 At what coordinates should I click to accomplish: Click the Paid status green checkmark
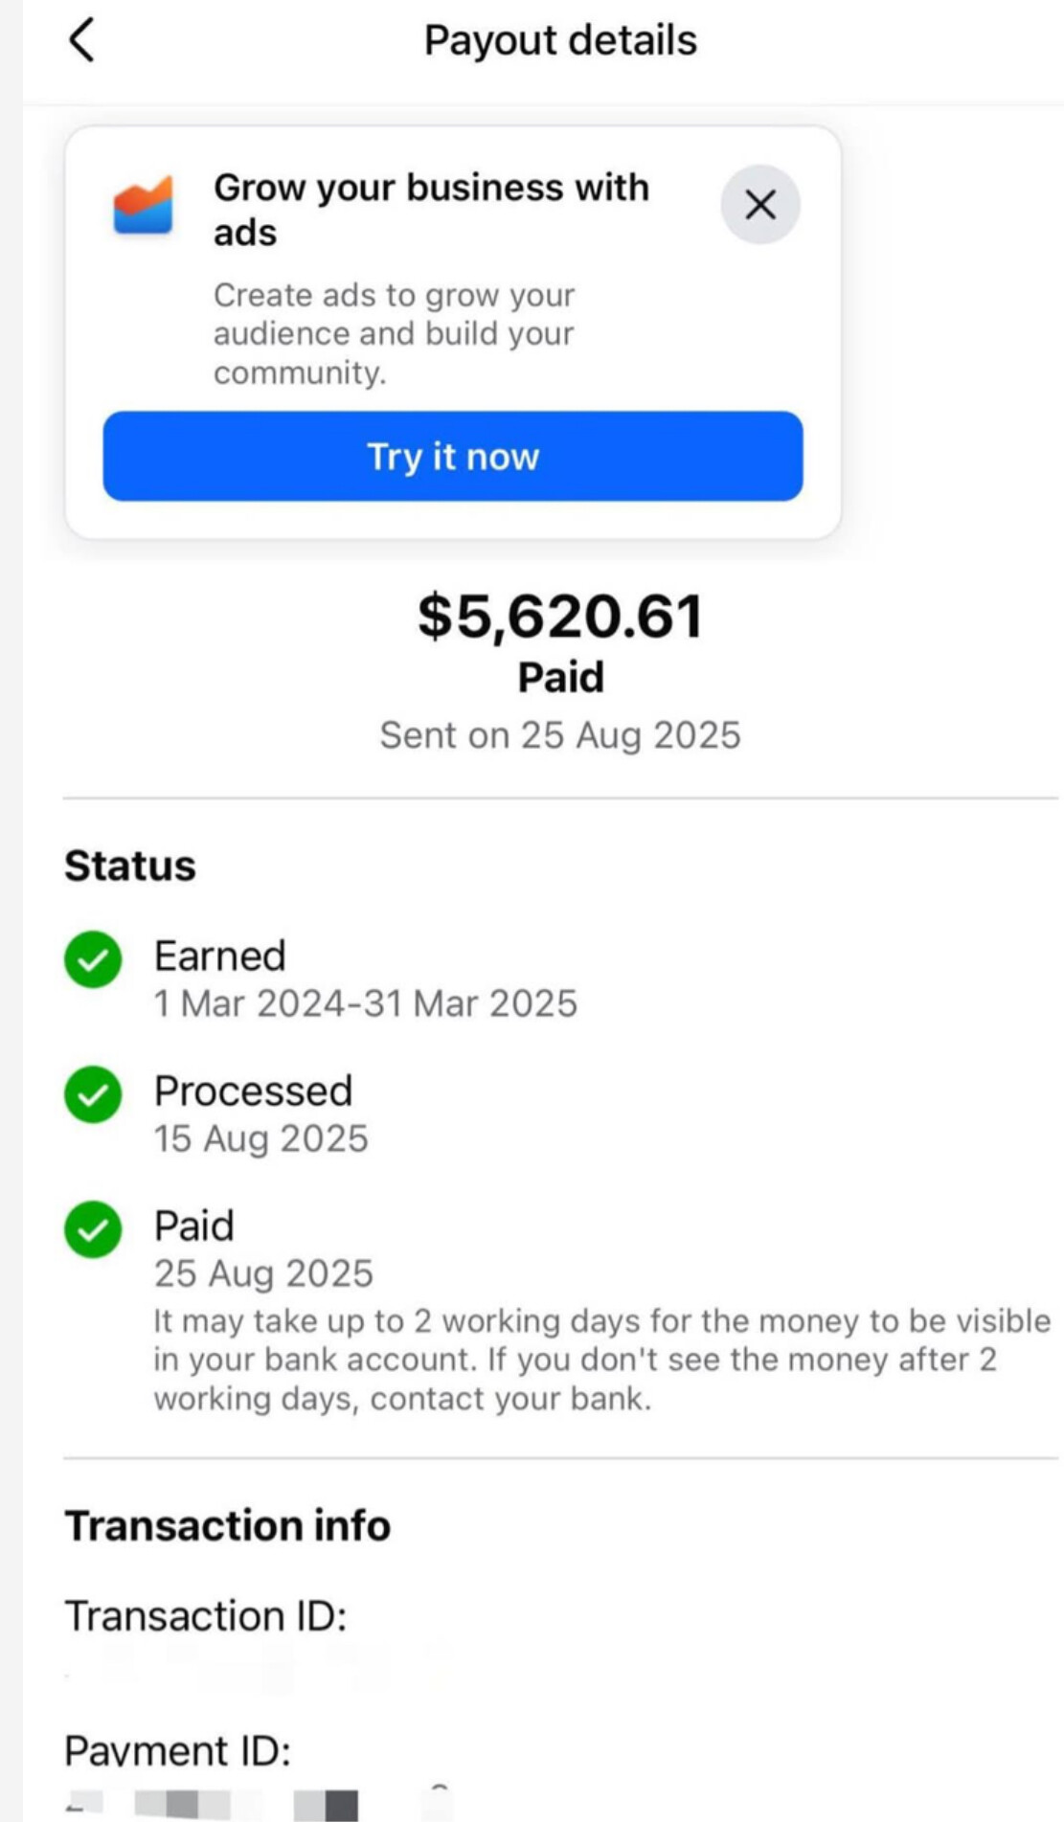[x=93, y=1228]
